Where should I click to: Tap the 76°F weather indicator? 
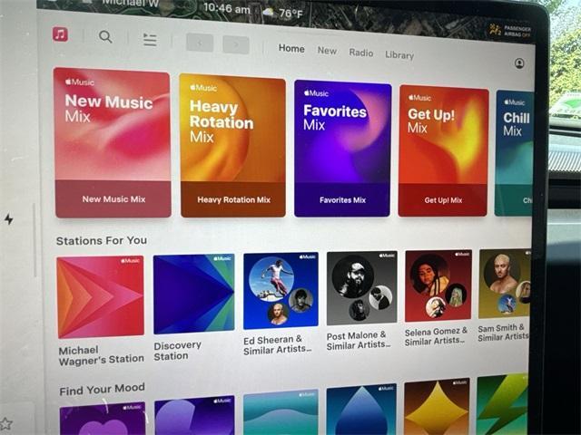point(283,13)
